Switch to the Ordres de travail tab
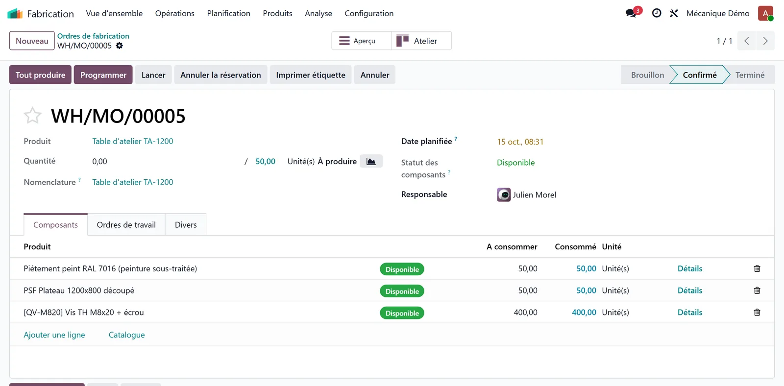 (126, 225)
